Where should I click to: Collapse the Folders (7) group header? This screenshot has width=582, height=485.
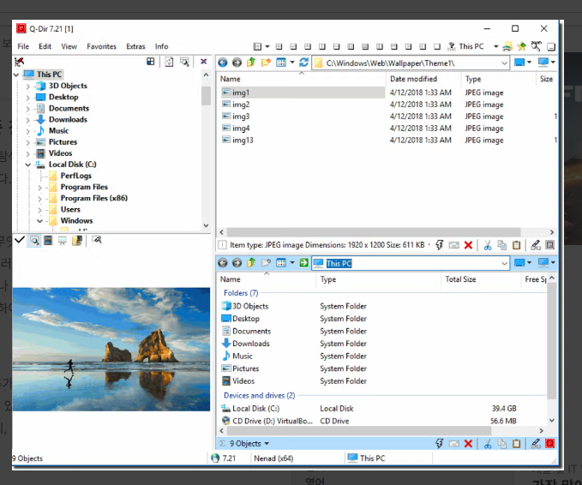coord(241,293)
